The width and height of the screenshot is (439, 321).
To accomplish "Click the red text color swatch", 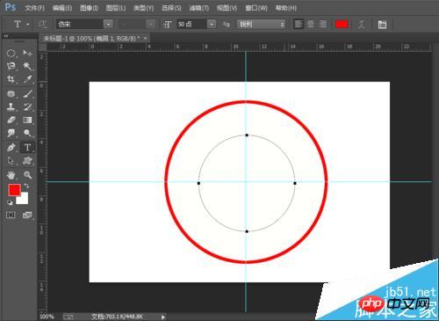I will (x=342, y=24).
